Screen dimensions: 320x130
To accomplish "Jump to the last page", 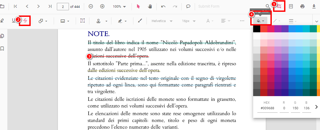I will (50, 6).
